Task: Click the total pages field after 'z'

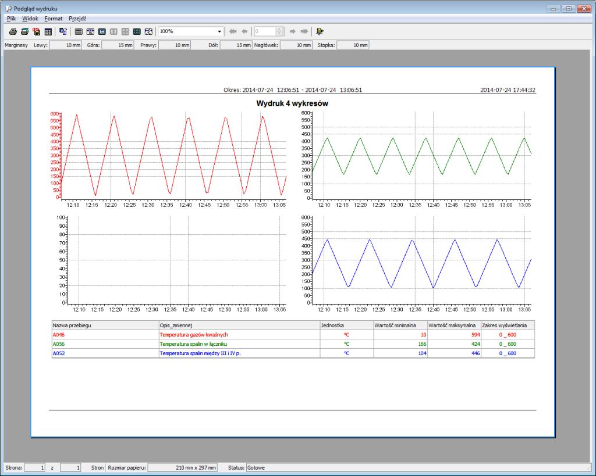Action: click(x=70, y=468)
